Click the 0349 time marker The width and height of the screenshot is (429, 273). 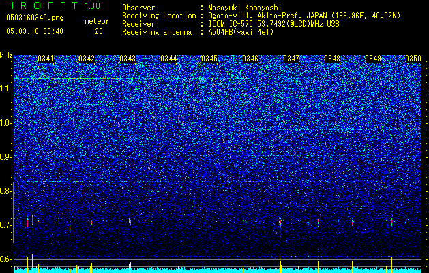point(373,59)
